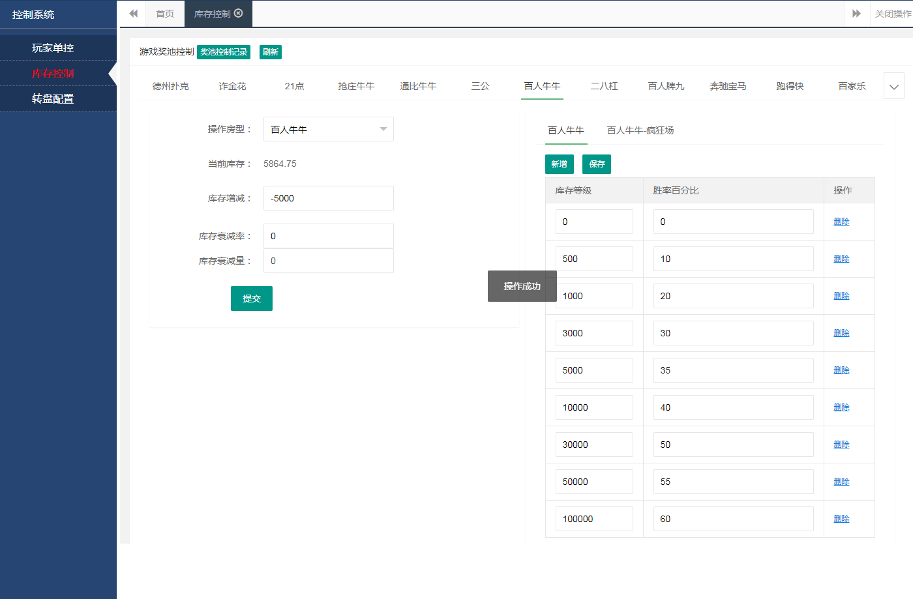913x599 pixels.
Task: Click the 库存增减 input field
Action: [x=328, y=198]
